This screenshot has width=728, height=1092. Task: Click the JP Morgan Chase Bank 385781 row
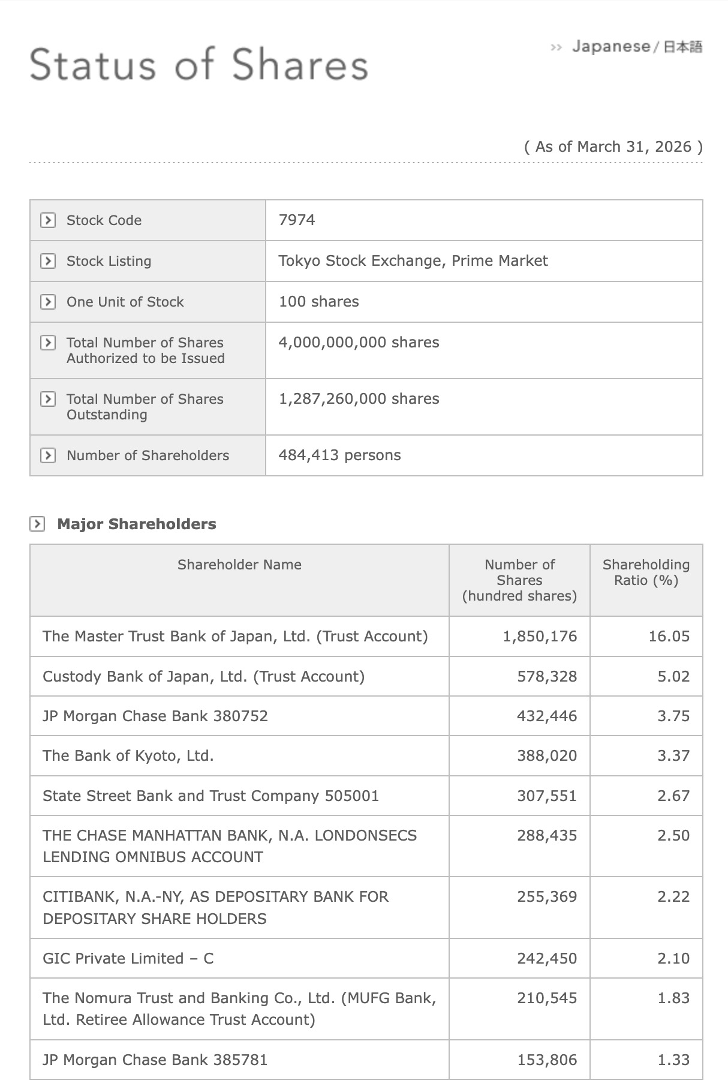click(366, 1060)
